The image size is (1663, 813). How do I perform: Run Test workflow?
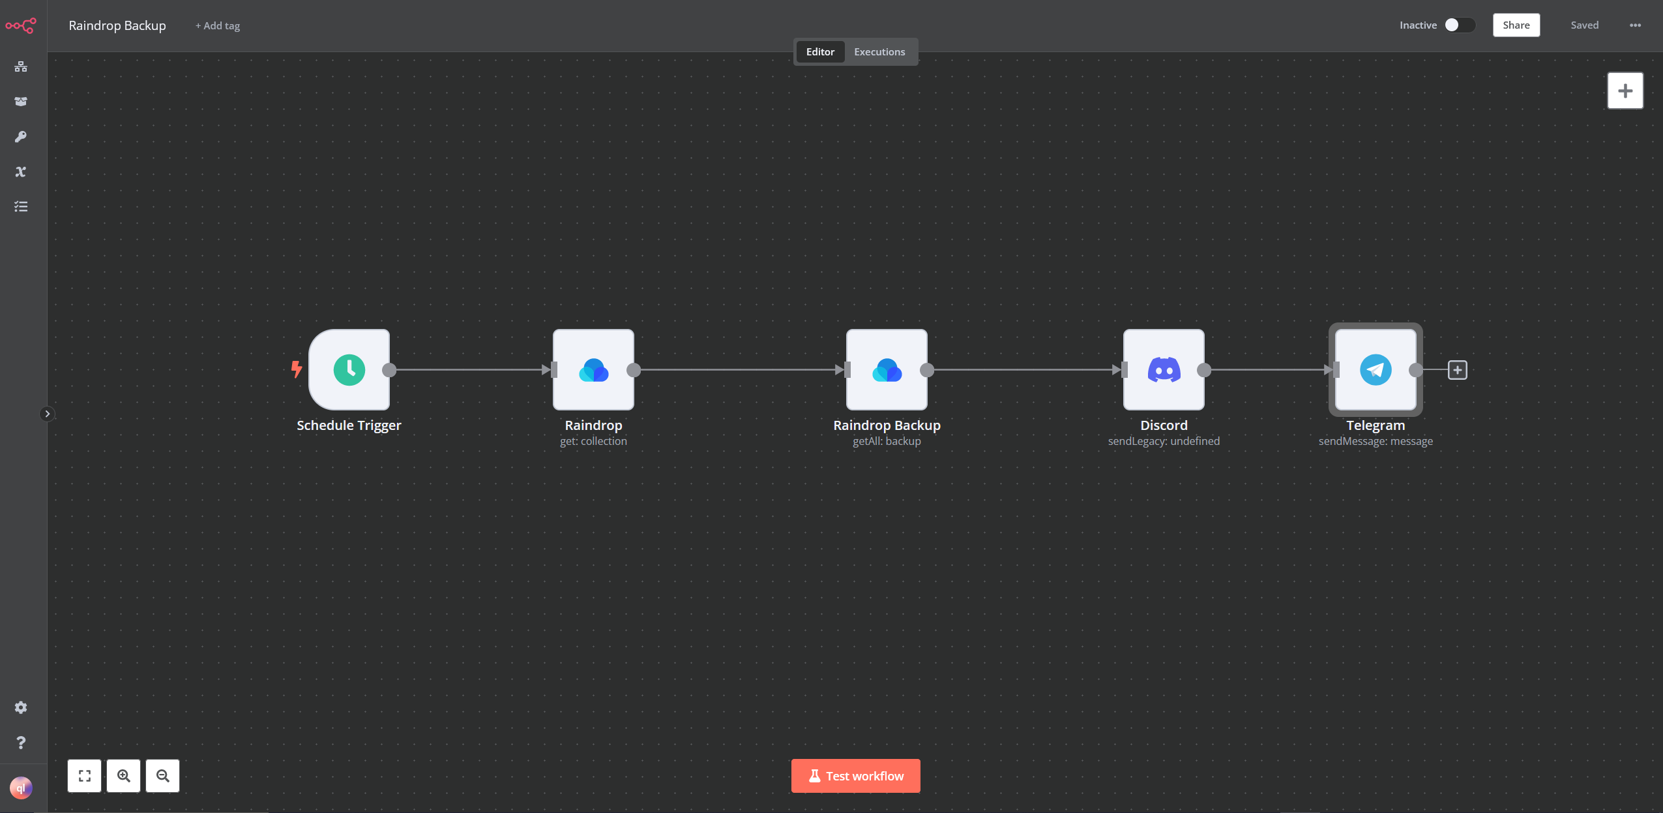(x=856, y=776)
